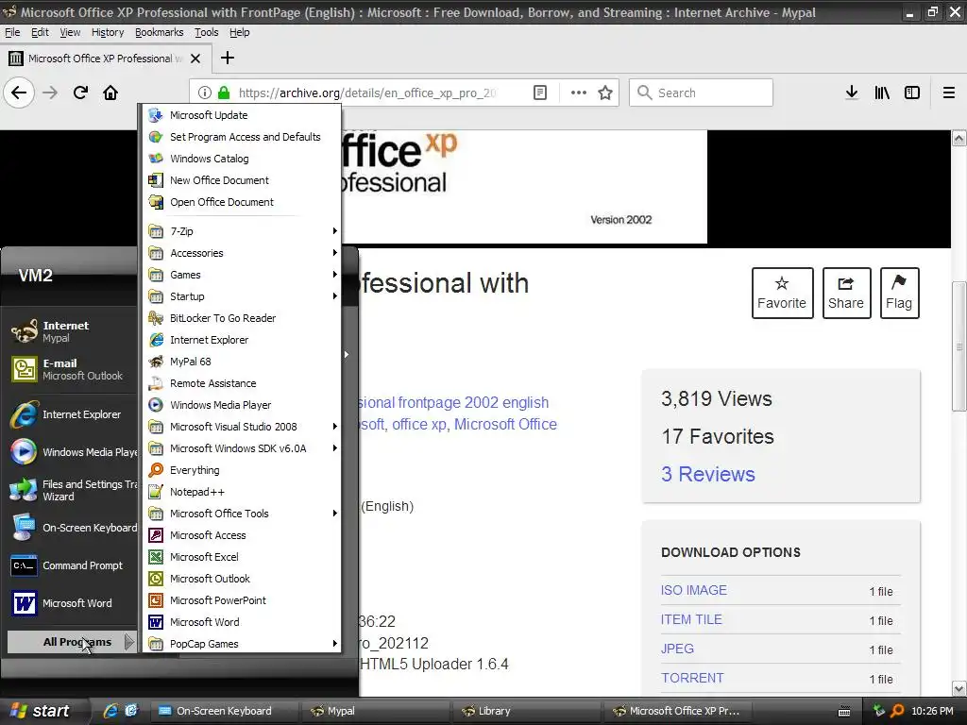Toggle the sidebar view icon
Image resolution: width=967 pixels, height=725 pixels.
click(912, 93)
